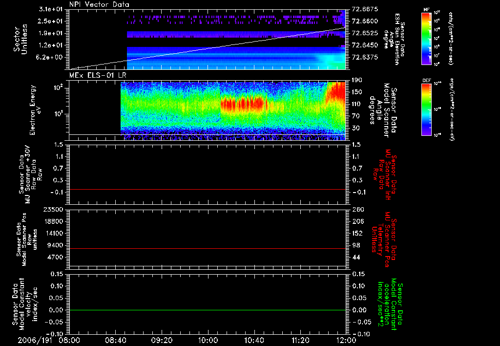Click the NF rainbow color bar
This screenshot has width=500, height=346.
[x=427, y=38]
